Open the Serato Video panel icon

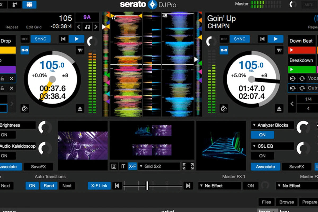(29, 5)
